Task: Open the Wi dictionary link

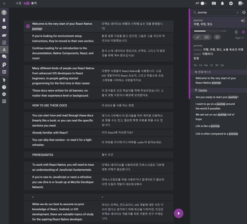Action: point(217,65)
